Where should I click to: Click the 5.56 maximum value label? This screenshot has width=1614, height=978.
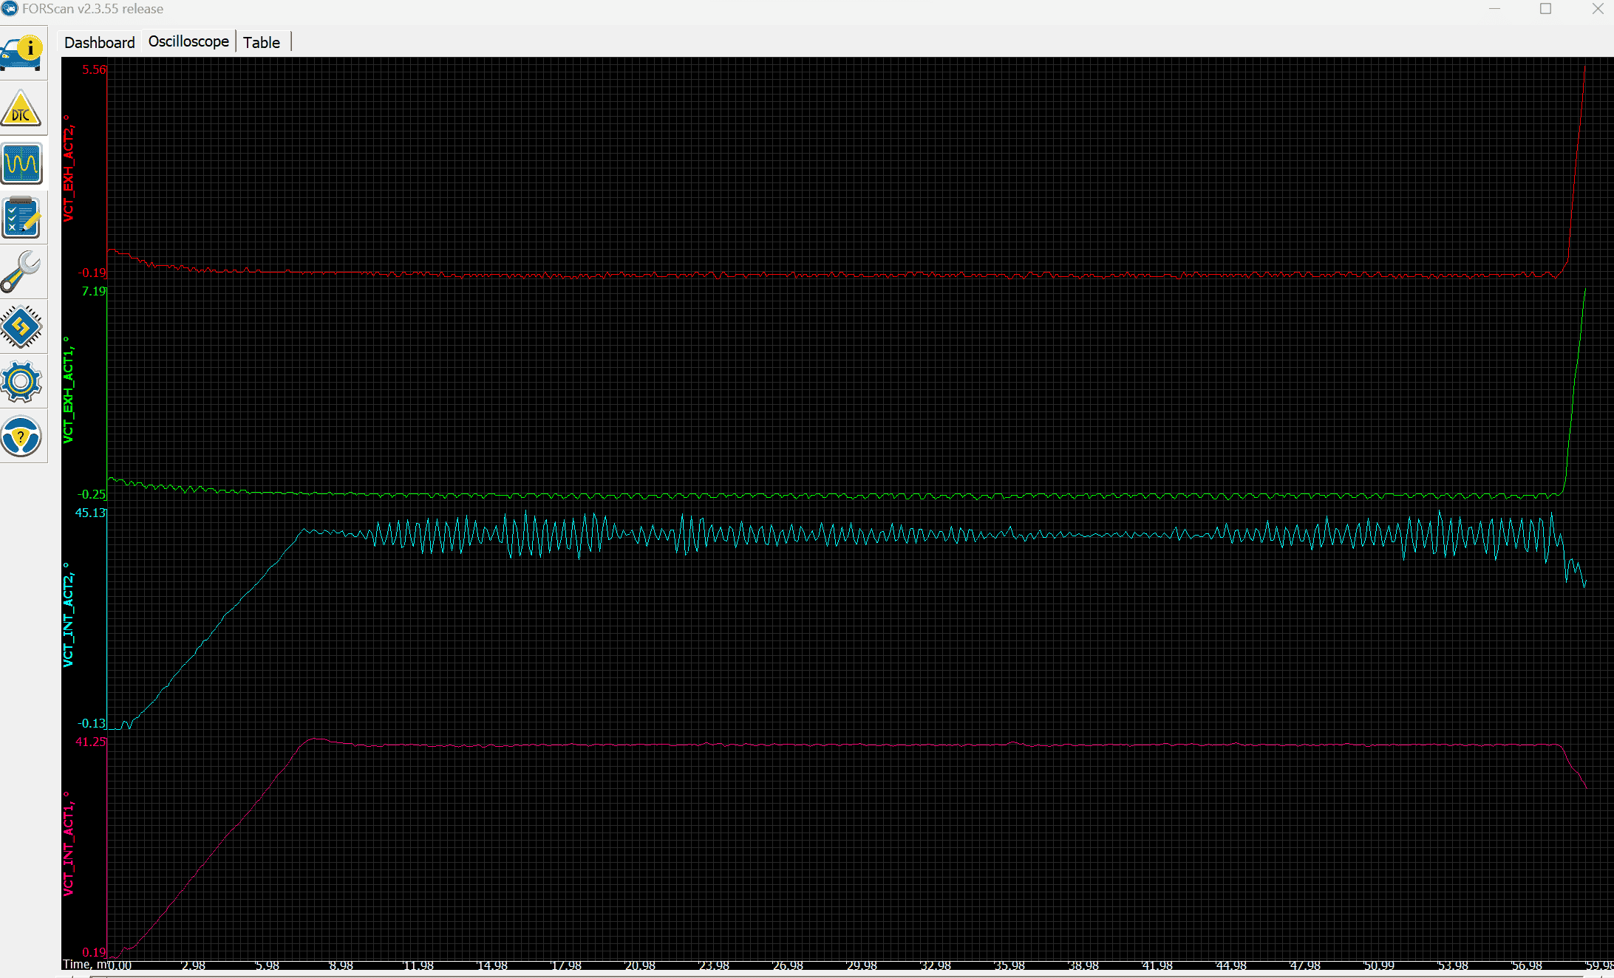pyautogui.click(x=94, y=69)
